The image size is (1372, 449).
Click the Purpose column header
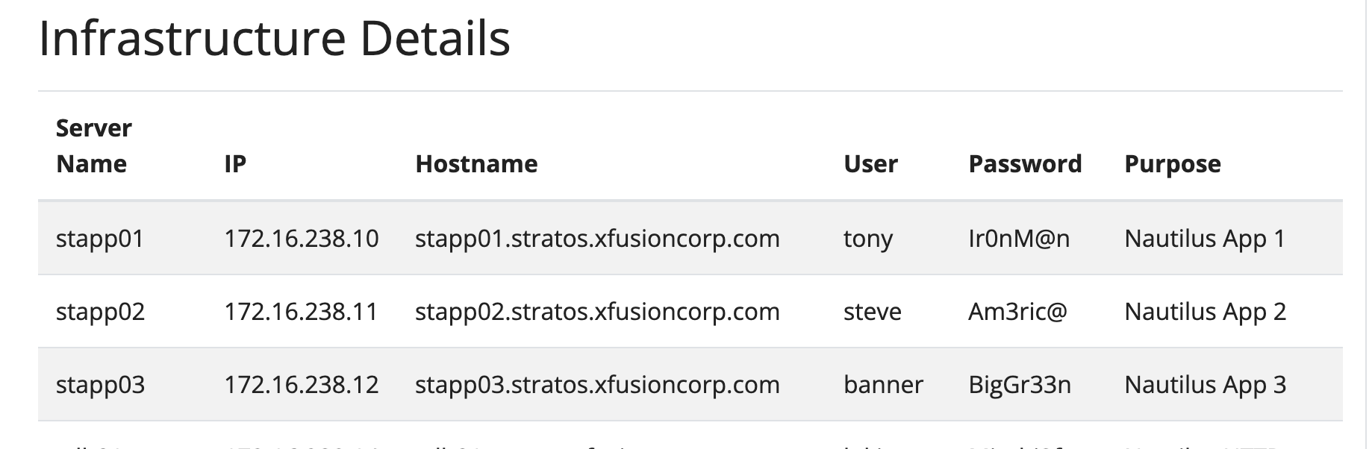(x=1173, y=164)
